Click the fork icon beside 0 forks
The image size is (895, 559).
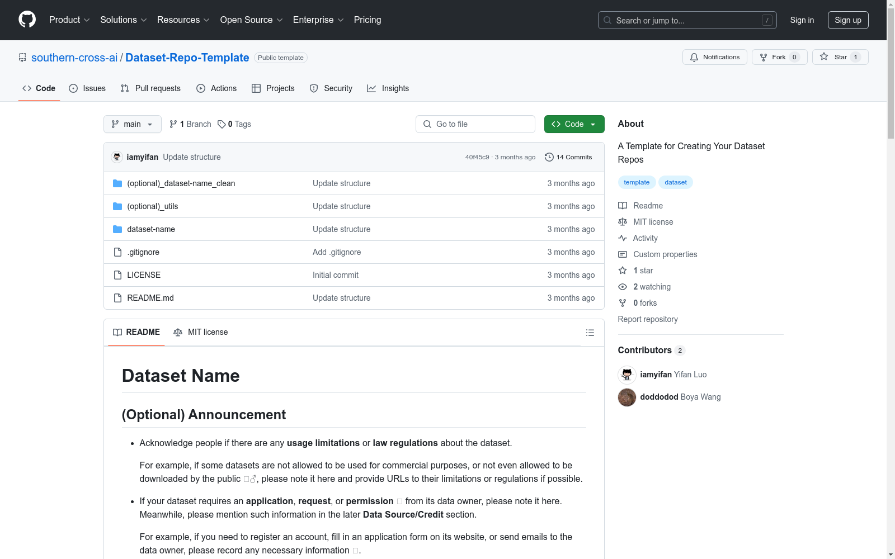(x=623, y=303)
